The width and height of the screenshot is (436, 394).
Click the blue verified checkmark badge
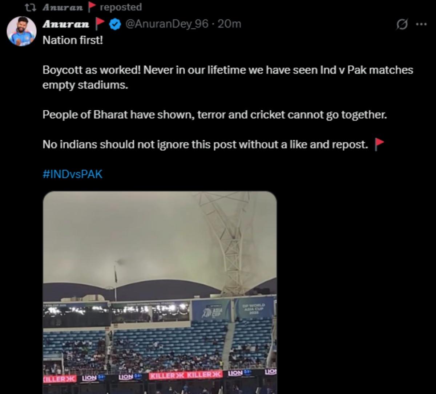pos(115,24)
